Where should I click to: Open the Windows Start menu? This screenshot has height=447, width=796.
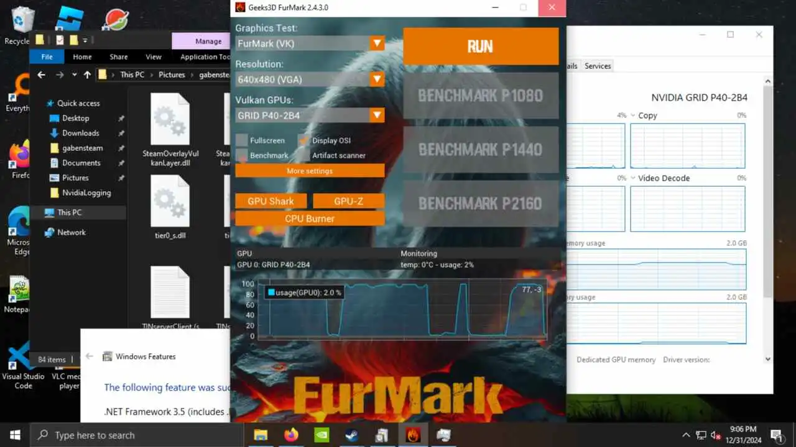click(14, 435)
